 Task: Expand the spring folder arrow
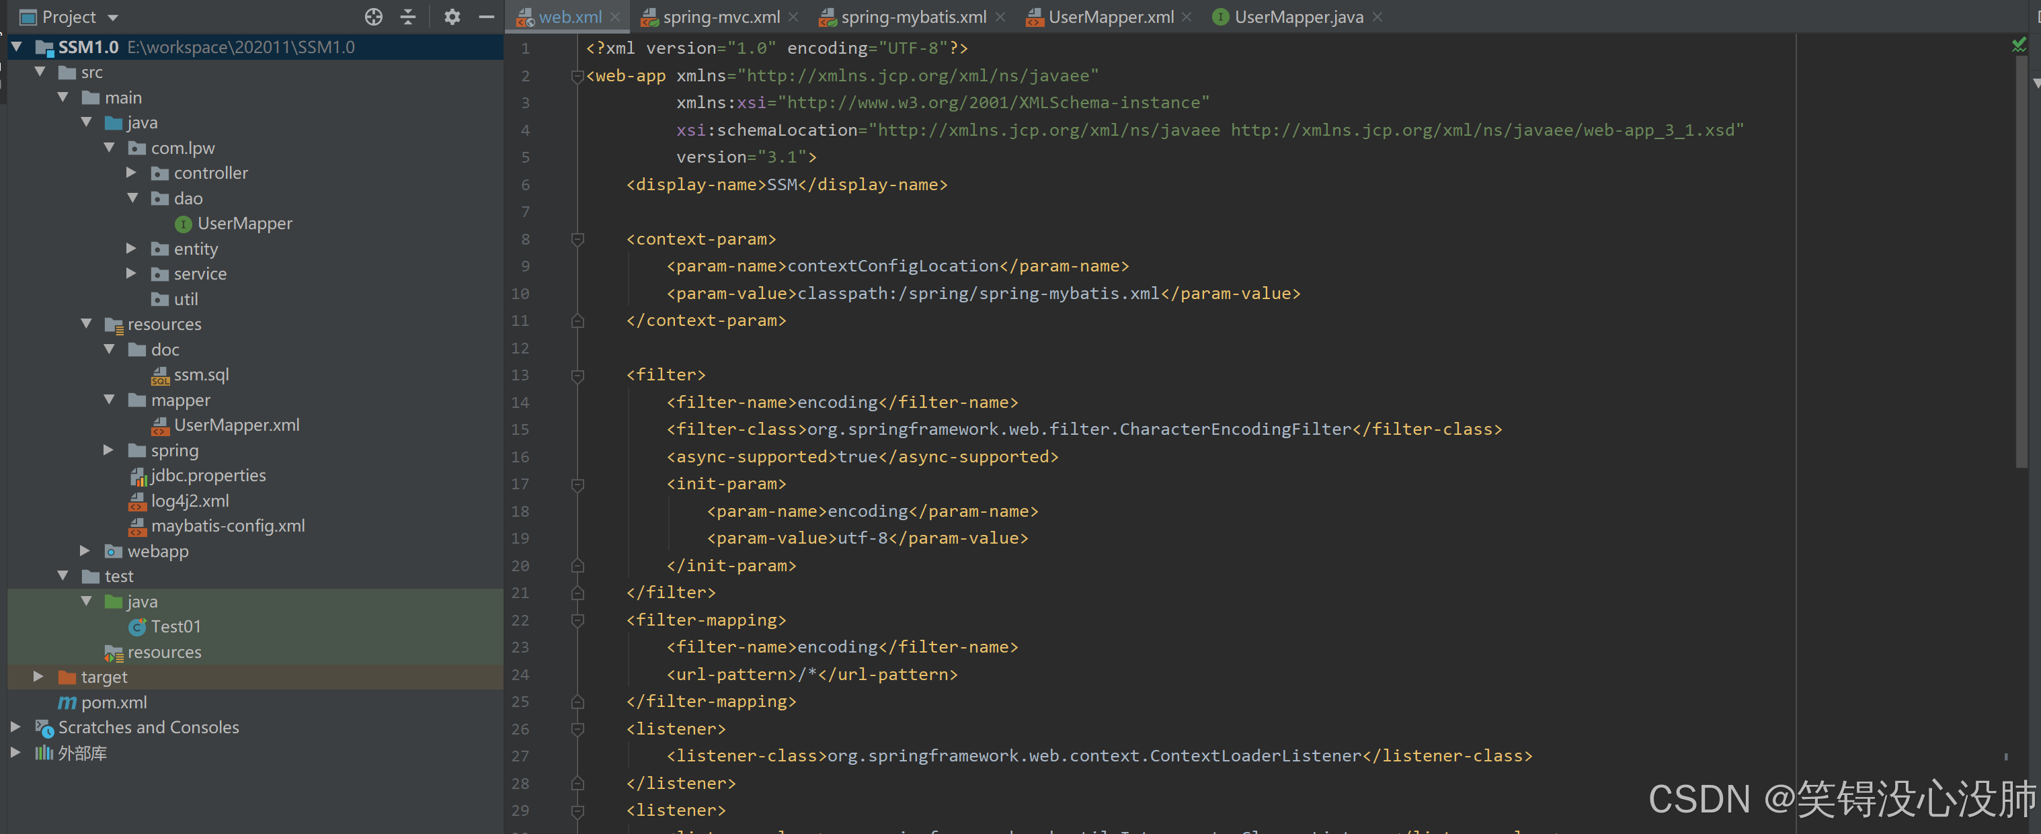(x=108, y=450)
